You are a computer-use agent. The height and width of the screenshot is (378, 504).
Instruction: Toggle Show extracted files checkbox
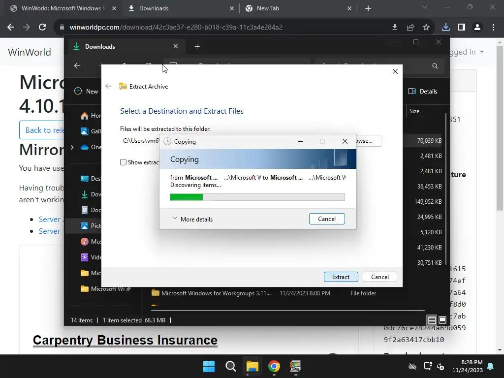[x=123, y=162]
